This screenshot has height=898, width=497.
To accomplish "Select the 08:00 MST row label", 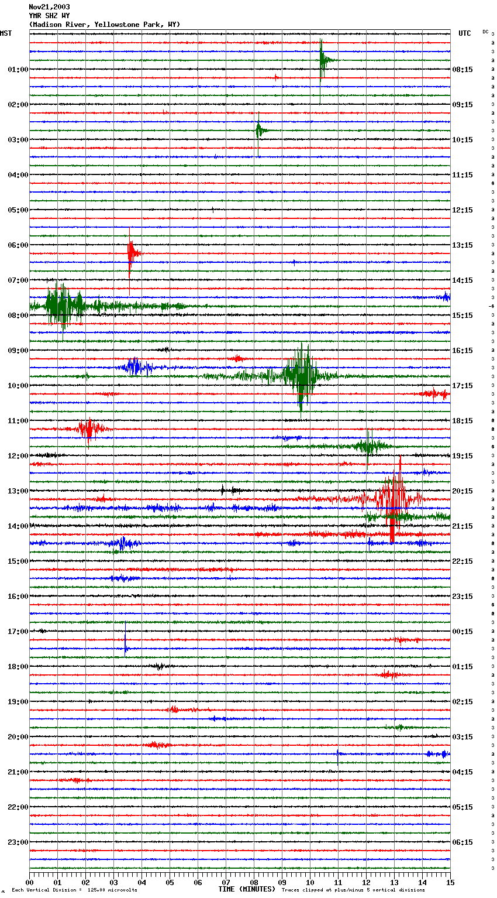I will click(x=18, y=316).
